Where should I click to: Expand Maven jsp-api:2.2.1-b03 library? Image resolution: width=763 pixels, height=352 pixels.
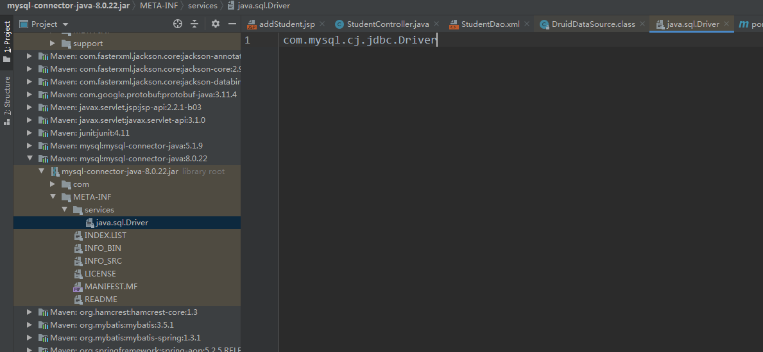coord(30,108)
